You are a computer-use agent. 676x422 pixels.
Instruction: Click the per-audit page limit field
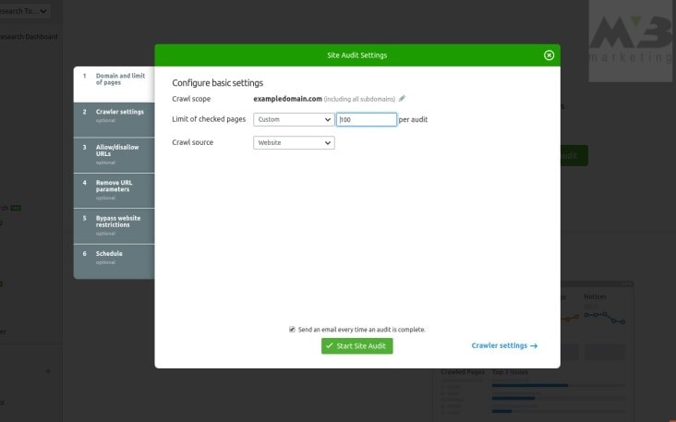point(367,119)
